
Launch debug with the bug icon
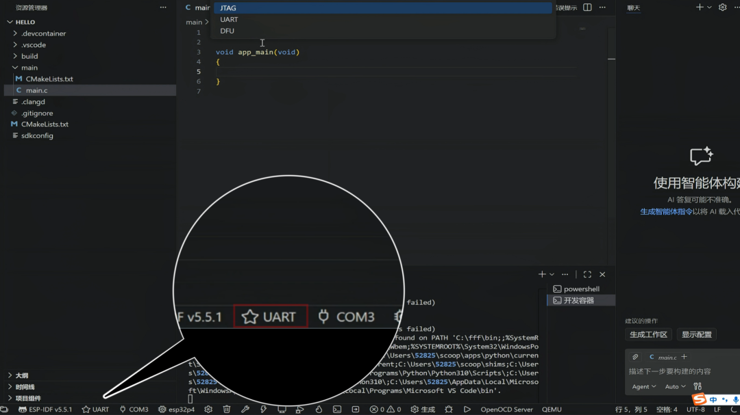tap(448, 410)
